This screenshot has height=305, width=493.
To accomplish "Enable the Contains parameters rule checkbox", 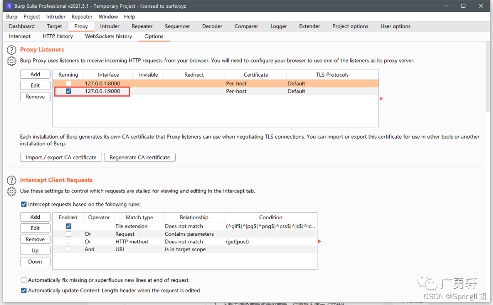I will [68, 234].
